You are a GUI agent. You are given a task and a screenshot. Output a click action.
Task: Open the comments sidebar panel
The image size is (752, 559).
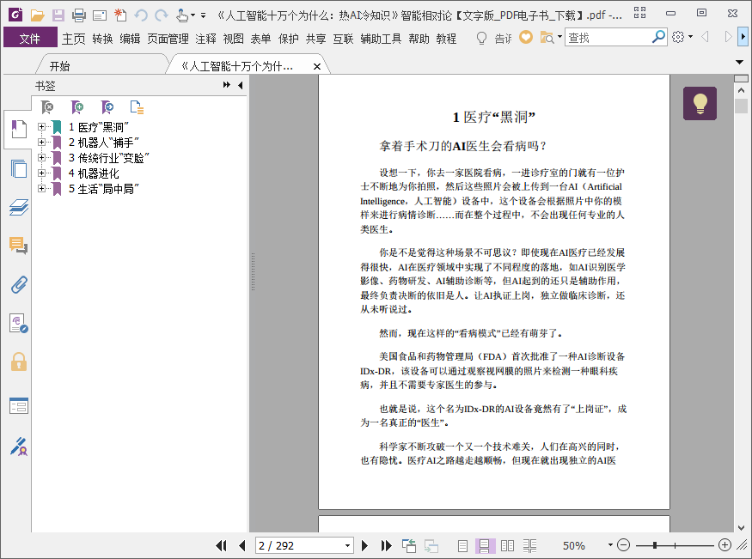(19, 246)
